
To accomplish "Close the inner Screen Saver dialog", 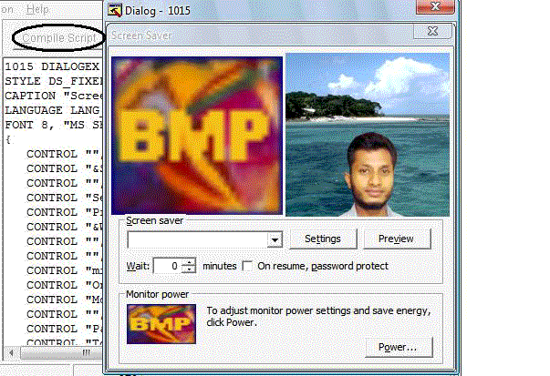I will [432, 31].
